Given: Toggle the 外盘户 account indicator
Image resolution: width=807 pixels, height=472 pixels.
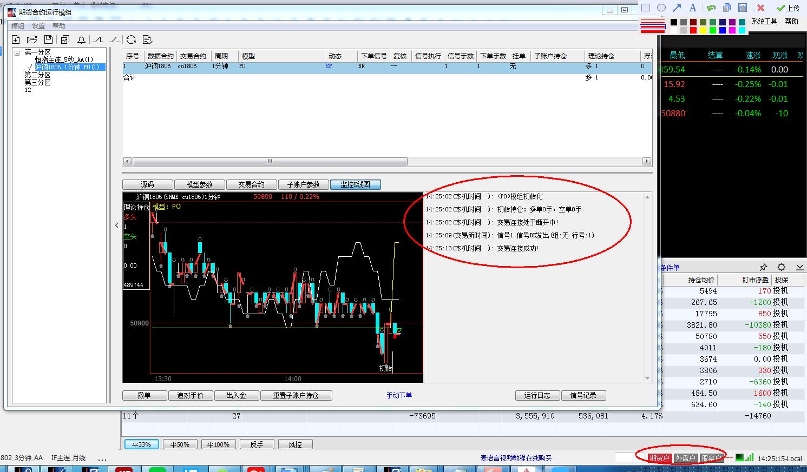Looking at the screenshot, I should pos(685,458).
